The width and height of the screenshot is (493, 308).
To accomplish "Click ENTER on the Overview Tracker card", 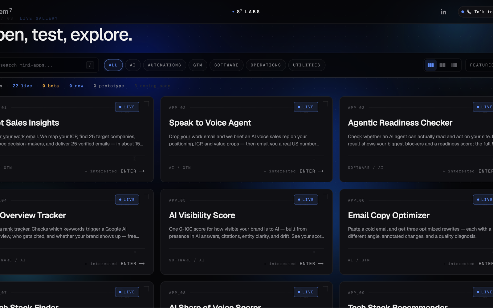I will pyautogui.click(x=133, y=264).
